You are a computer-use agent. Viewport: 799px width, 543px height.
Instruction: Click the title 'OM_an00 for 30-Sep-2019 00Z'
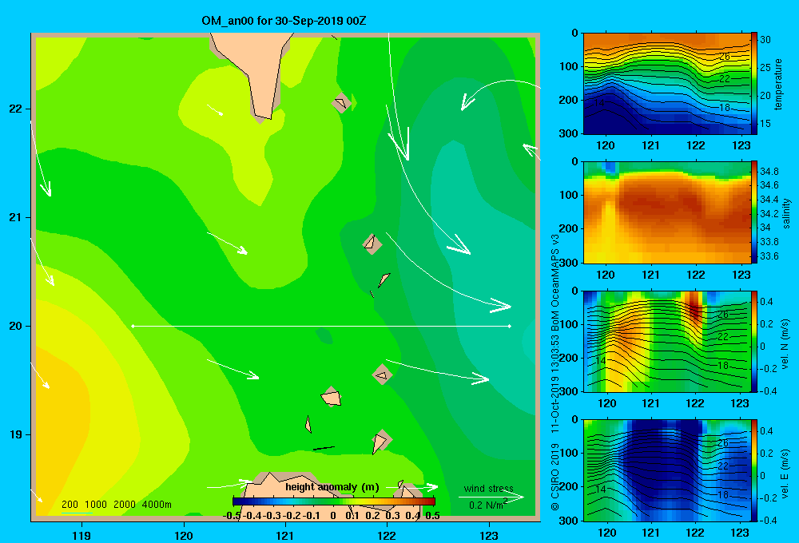pyautogui.click(x=284, y=21)
